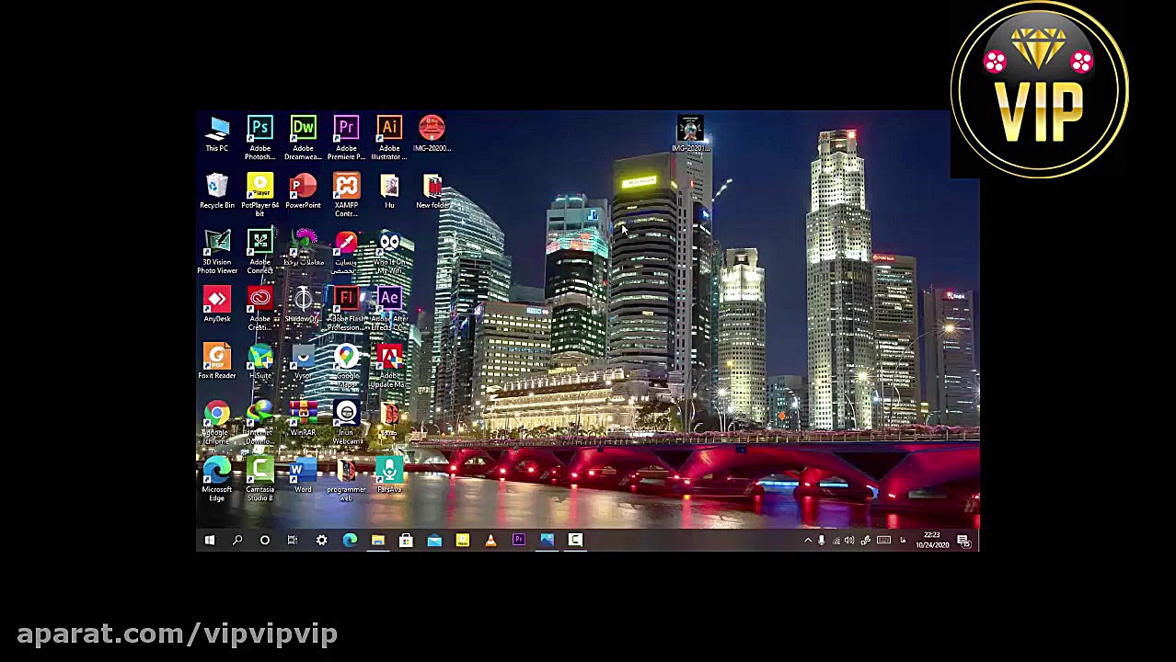
Task: Open network Wi-Fi tray icon
Action: (836, 540)
